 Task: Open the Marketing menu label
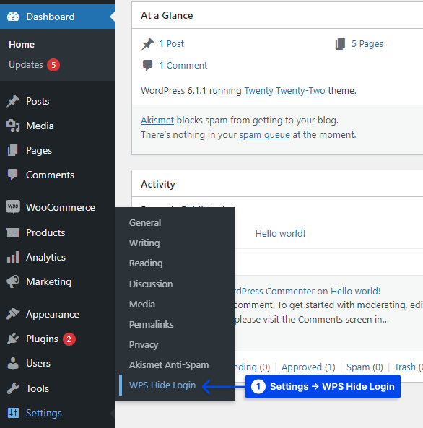49,281
